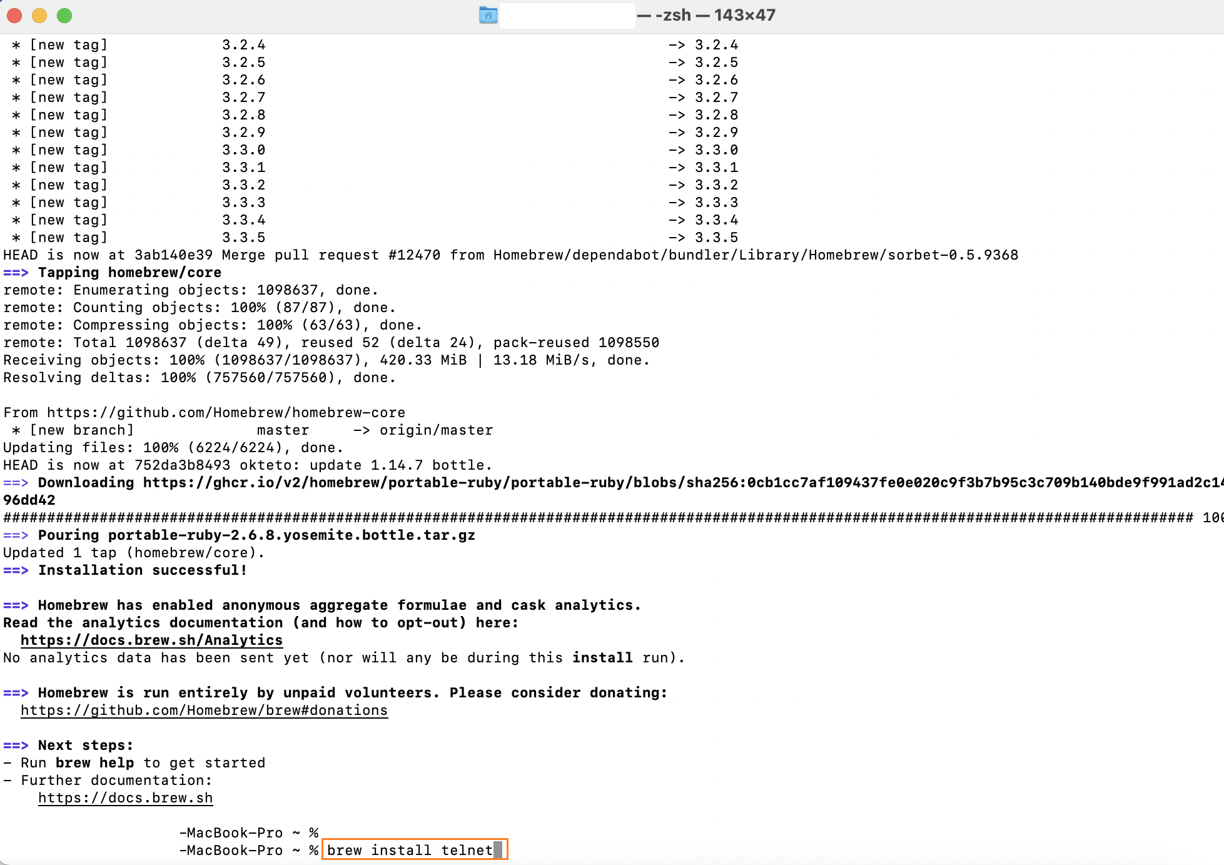This screenshot has width=1224, height=865.
Task: Click the origin/master branch text
Action: pos(437,430)
